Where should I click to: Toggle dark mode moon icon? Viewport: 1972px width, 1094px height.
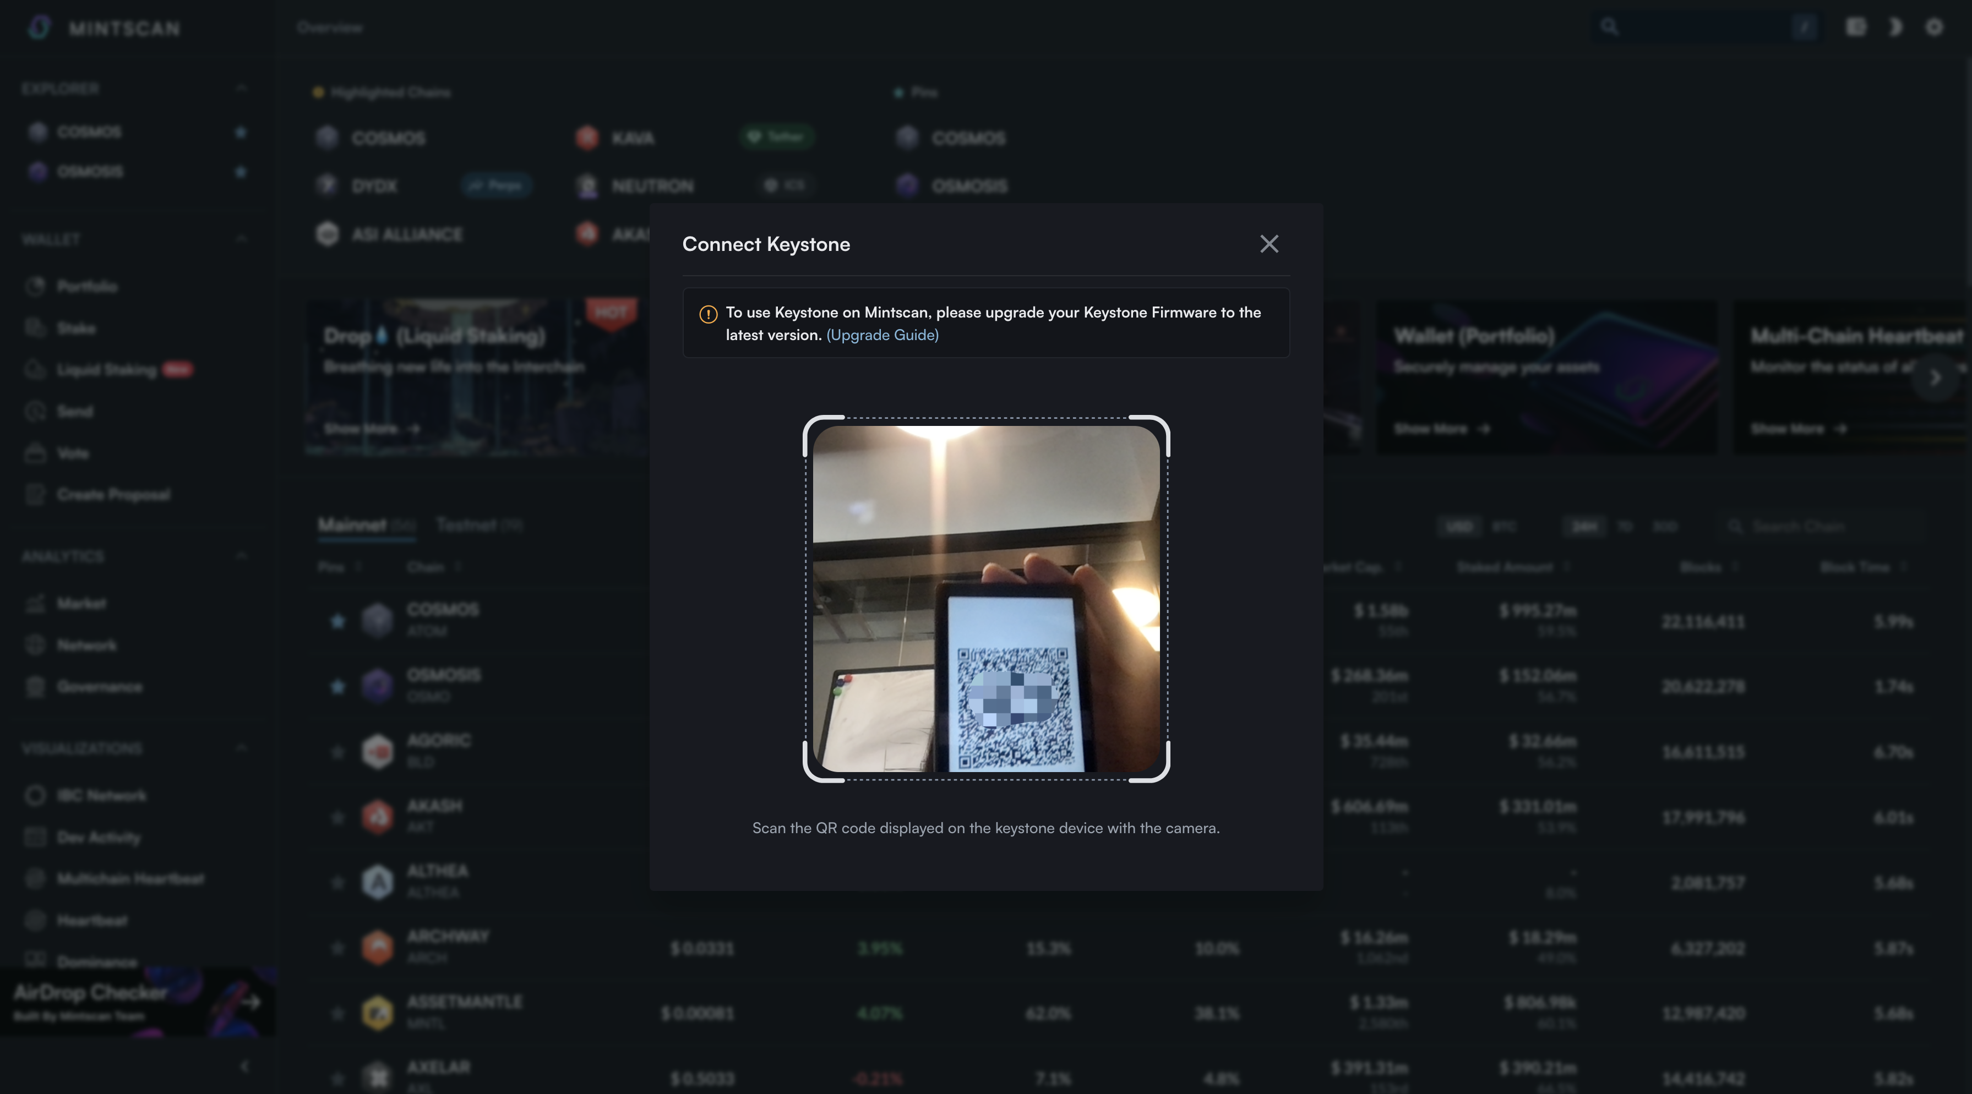pos(1895,28)
